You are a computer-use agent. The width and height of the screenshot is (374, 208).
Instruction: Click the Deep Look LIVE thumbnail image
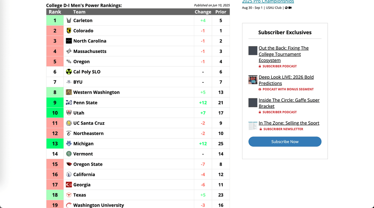tap(252, 79)
